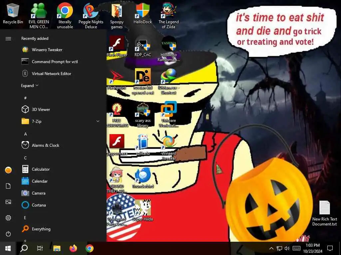Launch Flashpoint desktop shortcut
The image size is (341, 255).
tap(117, 79)
